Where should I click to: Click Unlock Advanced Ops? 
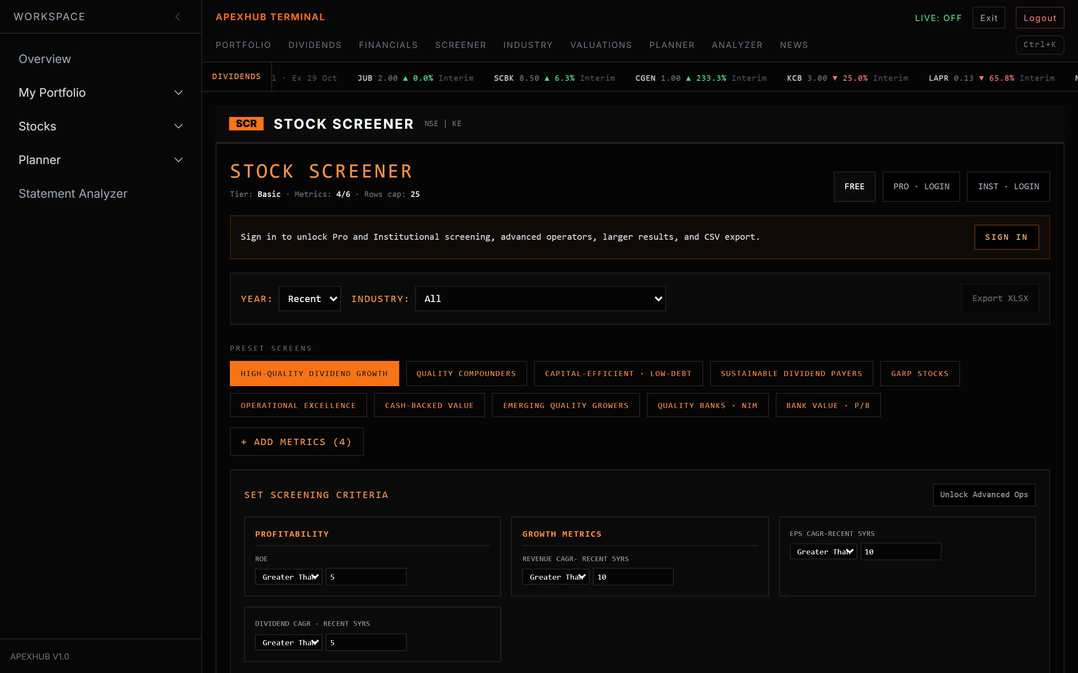(984, 495)
